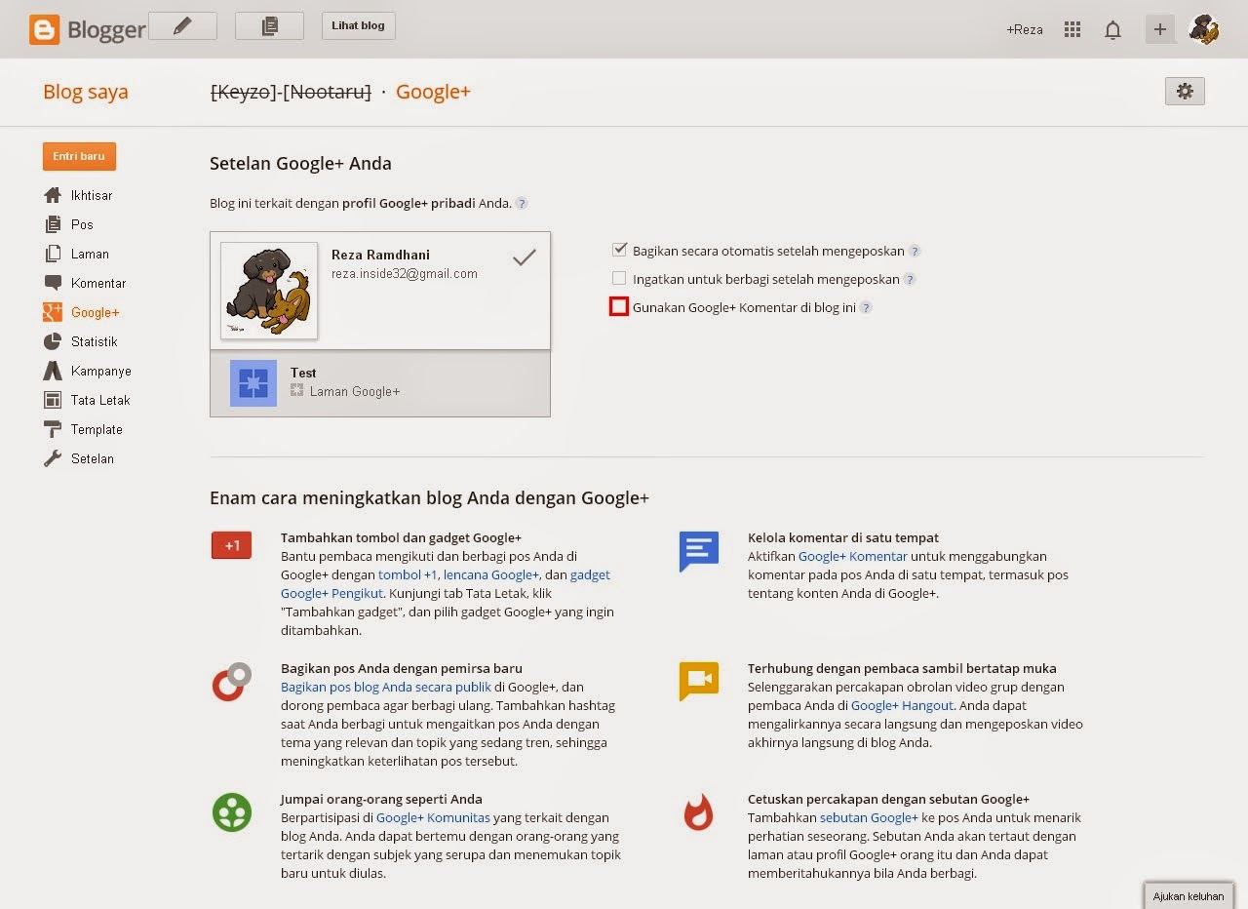Open the account avatar in header
Viewport: 1248px width, 909px height.
click(x=1204, y=29)
